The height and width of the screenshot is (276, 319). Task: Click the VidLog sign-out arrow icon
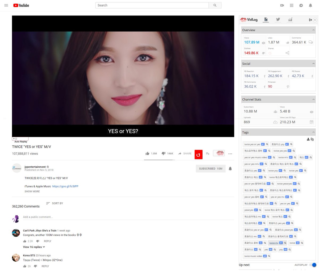click(310, 20)
